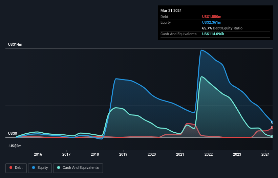Image resolution: width=278 pixels, height=178 pixels.
Task: Click the -US$2m axis label
Action: click(x=15, y=146)
